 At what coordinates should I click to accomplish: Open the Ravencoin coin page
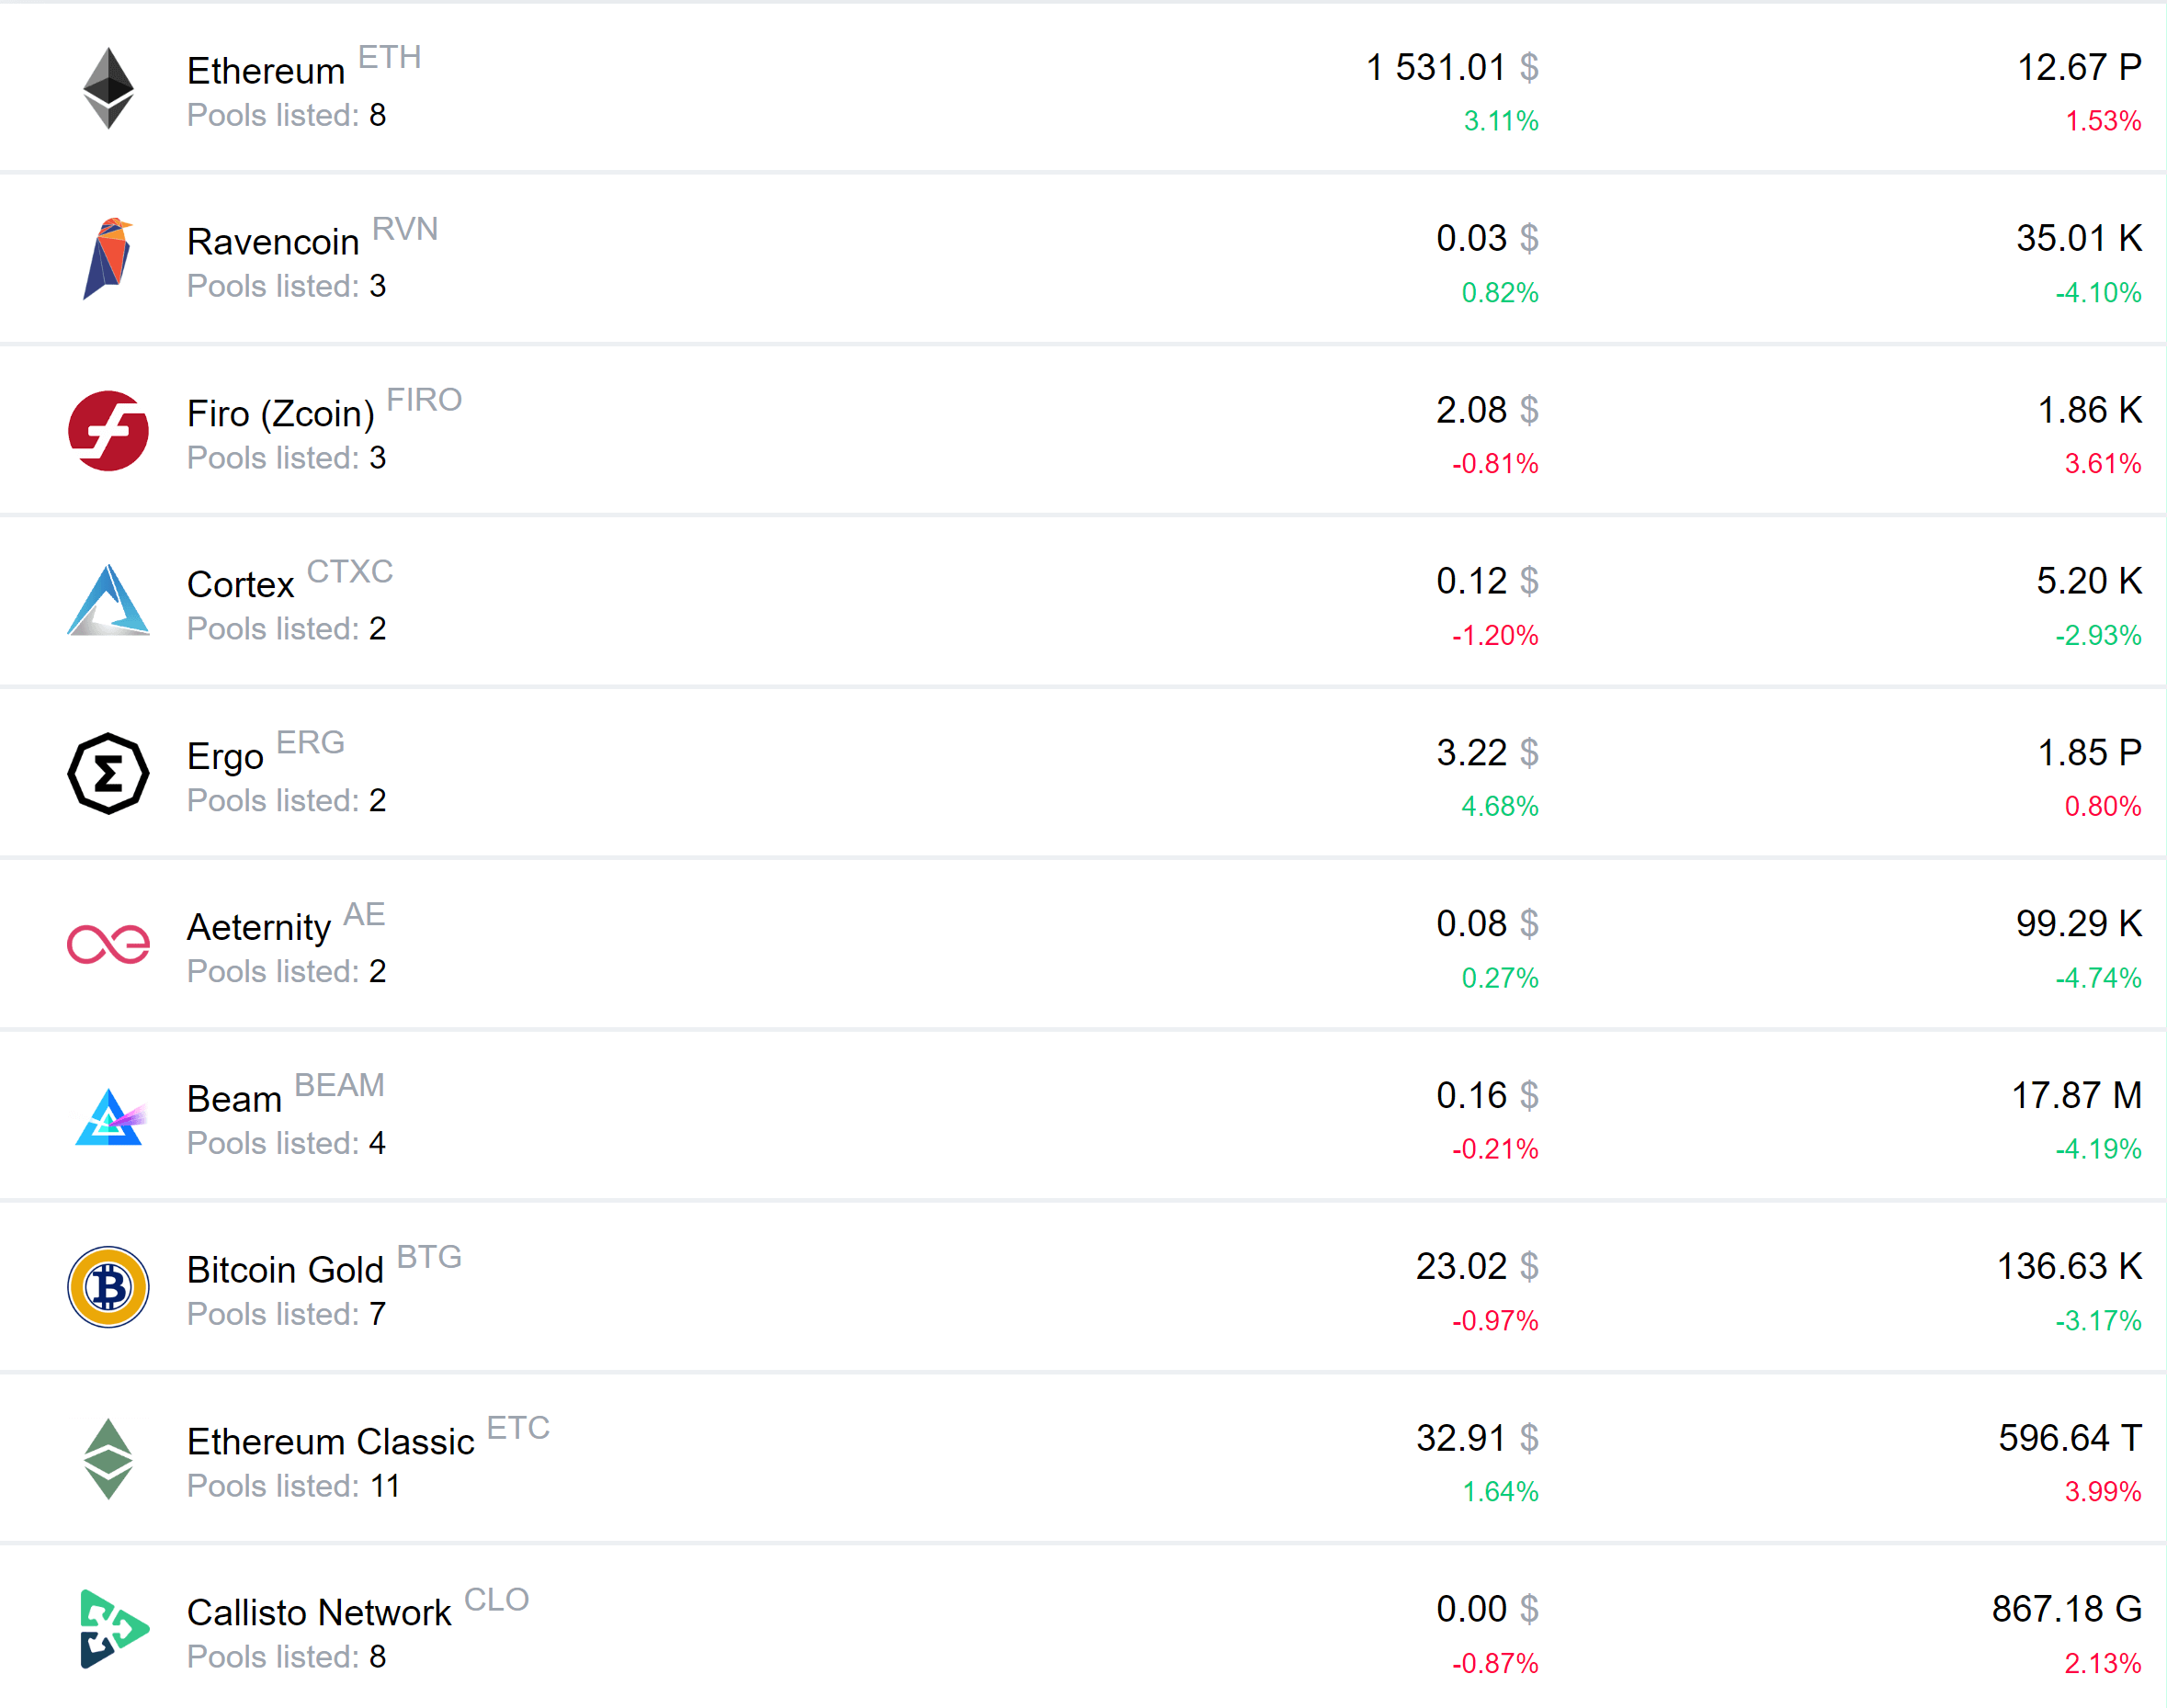point(273,241)
